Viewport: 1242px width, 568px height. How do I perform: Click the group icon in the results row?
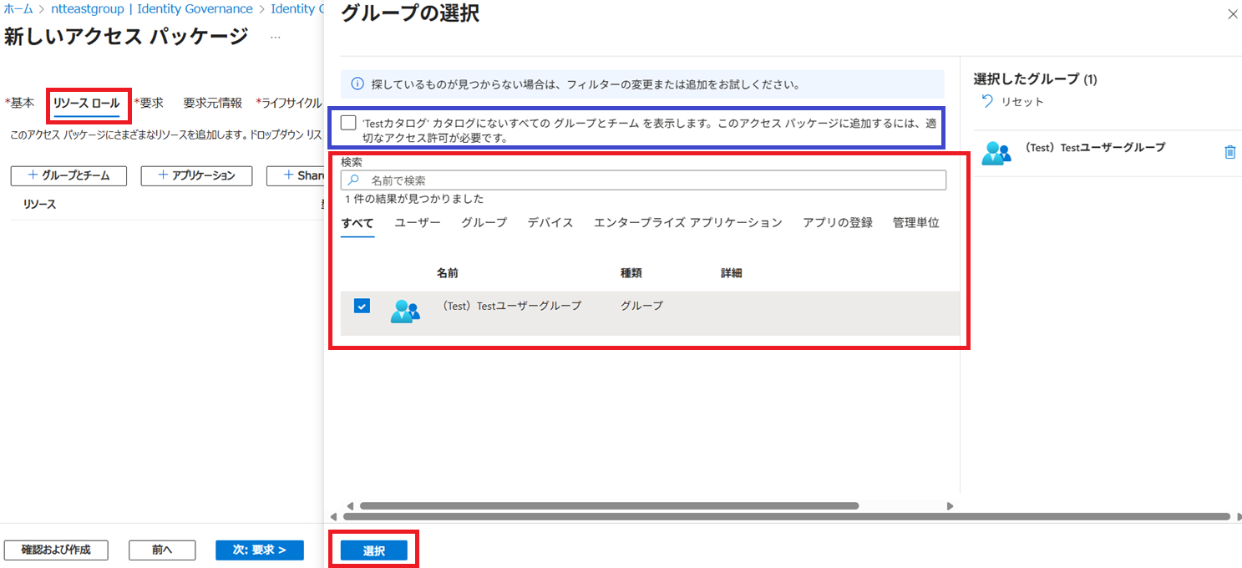(x=405, y=310)
